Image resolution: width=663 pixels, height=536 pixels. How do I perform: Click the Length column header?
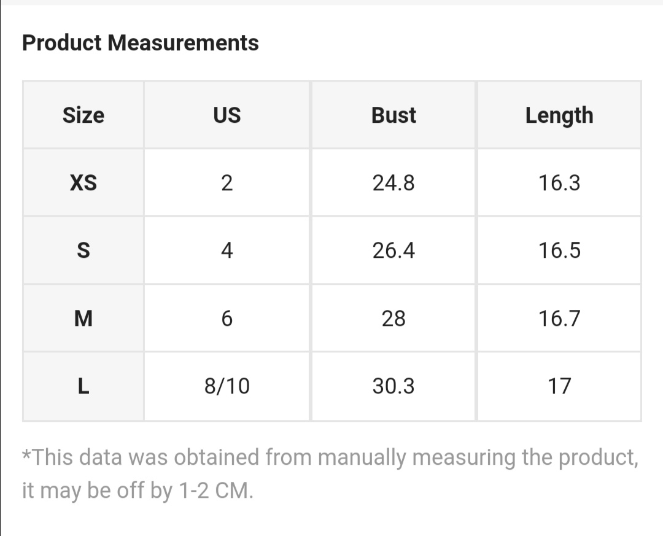tap(559, 115)
